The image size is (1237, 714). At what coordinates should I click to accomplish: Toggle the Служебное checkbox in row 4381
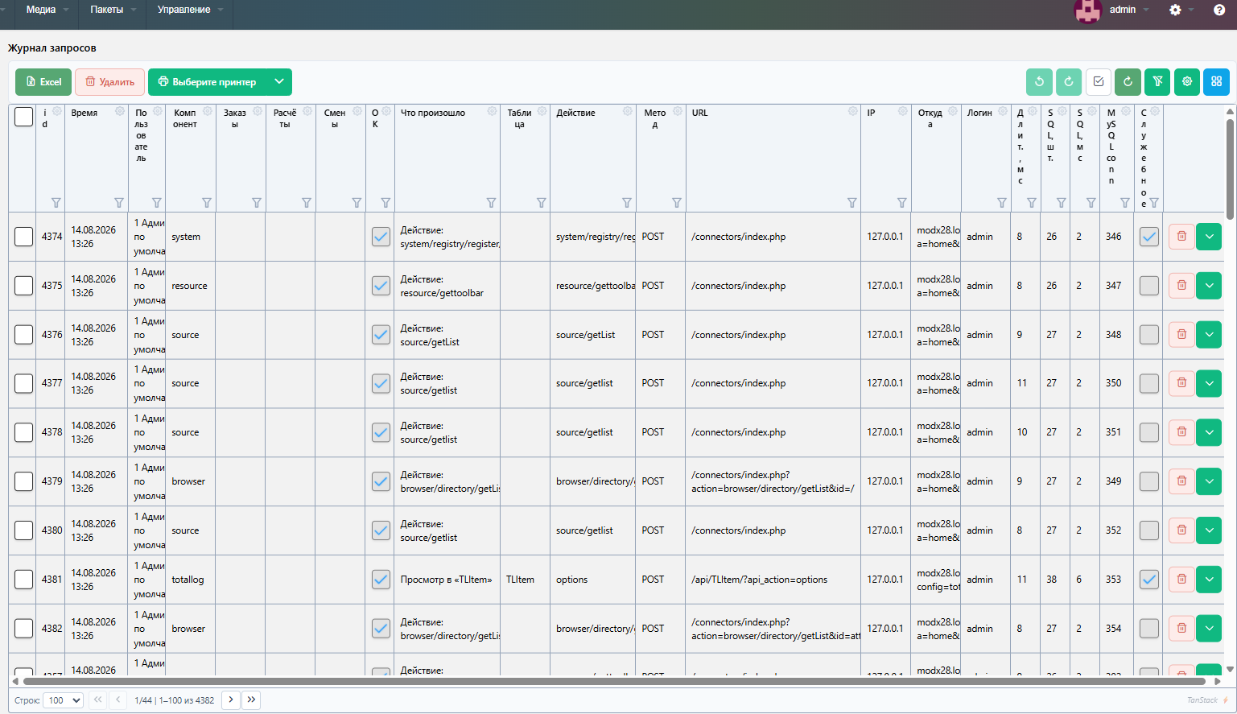[x=1149, y=580]
